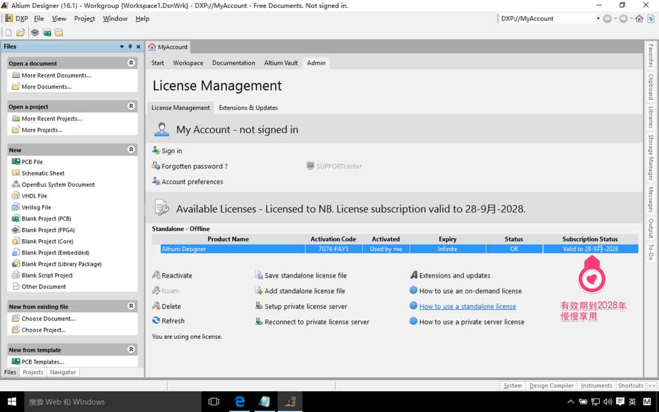The height and width of the screenshot is (412, 659).
Task: Click the Sign in icon
Action: tap(156, 151)
